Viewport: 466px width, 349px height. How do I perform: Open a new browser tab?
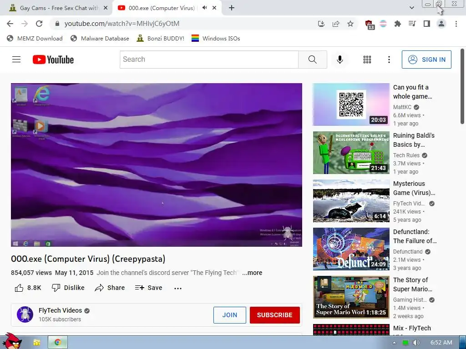point(232,8)
